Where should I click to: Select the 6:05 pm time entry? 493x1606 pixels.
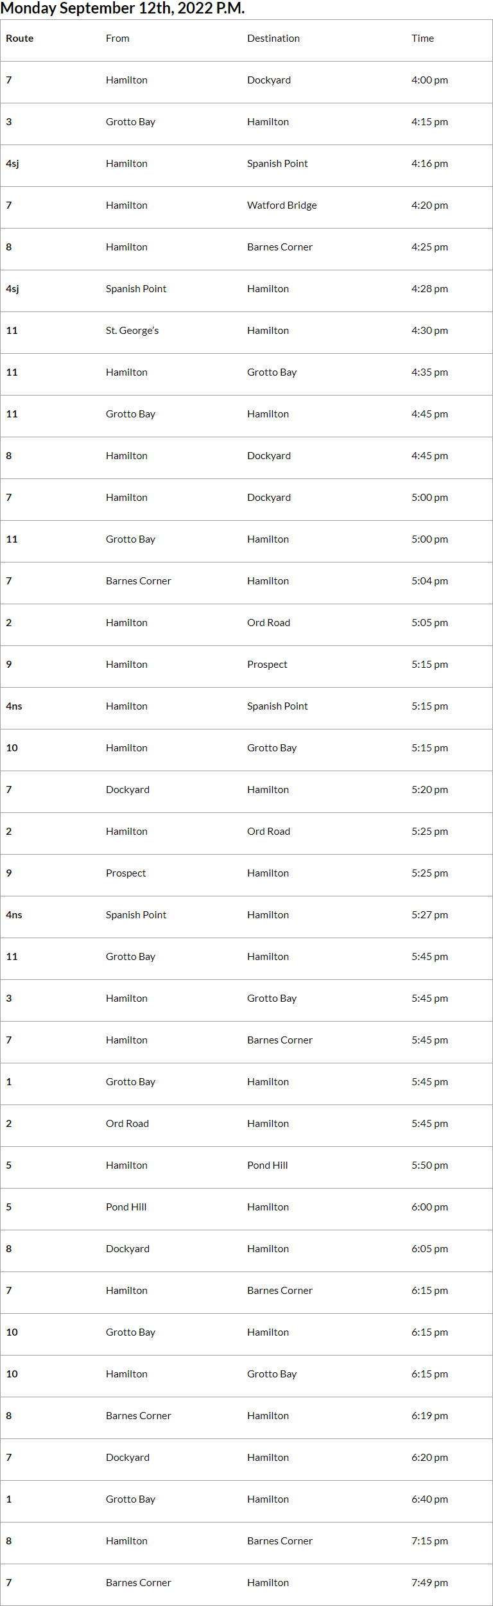point(429,1249)
